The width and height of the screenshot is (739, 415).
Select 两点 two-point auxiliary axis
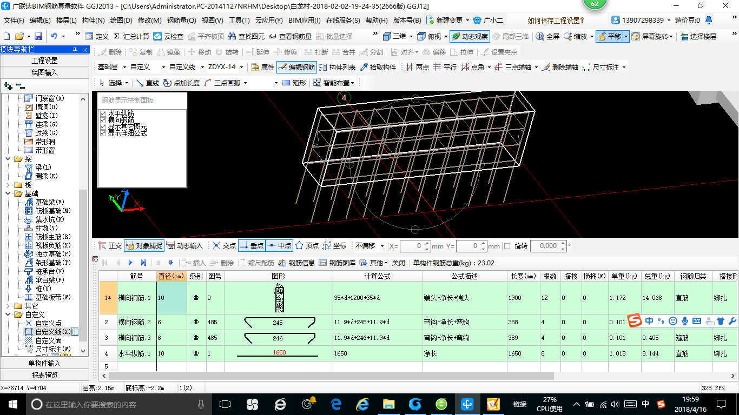click(417, 67)
